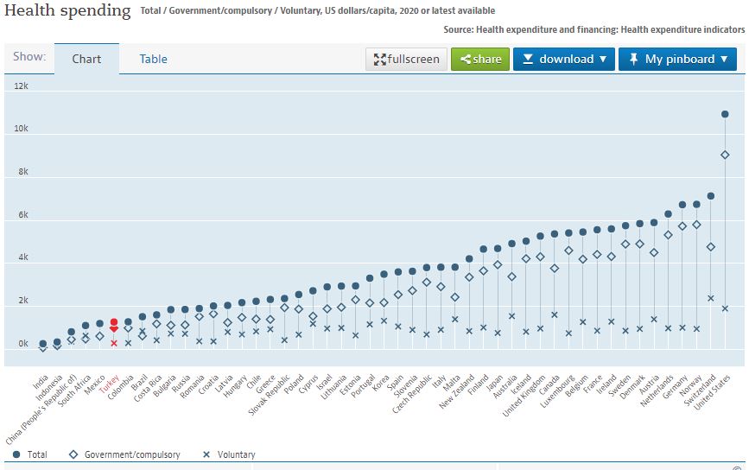This screenshot has width=749, height=470.
Task: Select the Chart tab
Action: [x=86, y=60]
